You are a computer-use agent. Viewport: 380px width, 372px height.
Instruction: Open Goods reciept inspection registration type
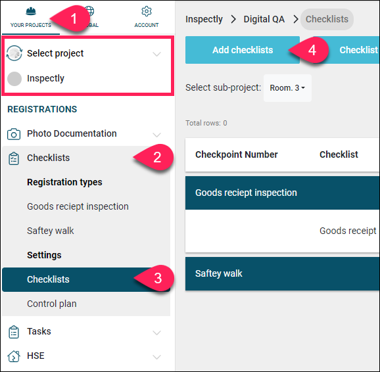(x=78, y=206)
